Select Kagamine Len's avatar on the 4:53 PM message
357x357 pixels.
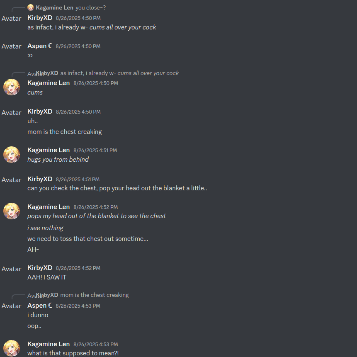coord(12,348)
